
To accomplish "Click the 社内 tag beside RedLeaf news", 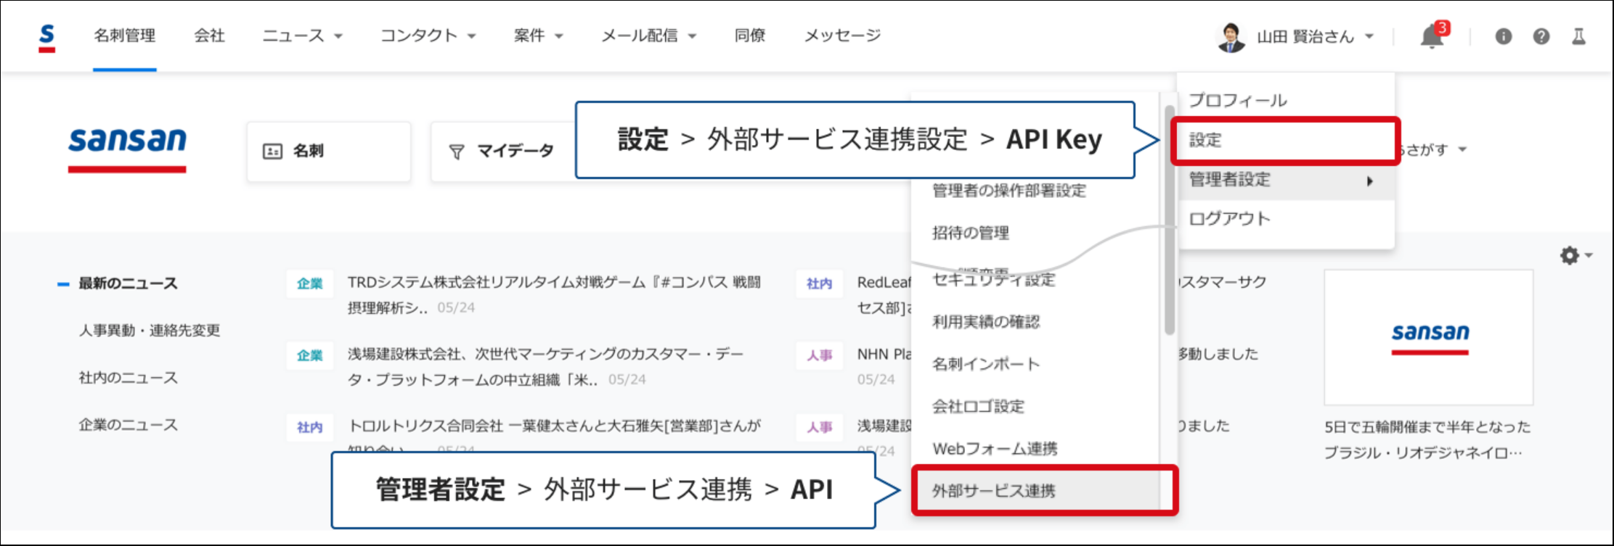I will [x=820, y=284].
